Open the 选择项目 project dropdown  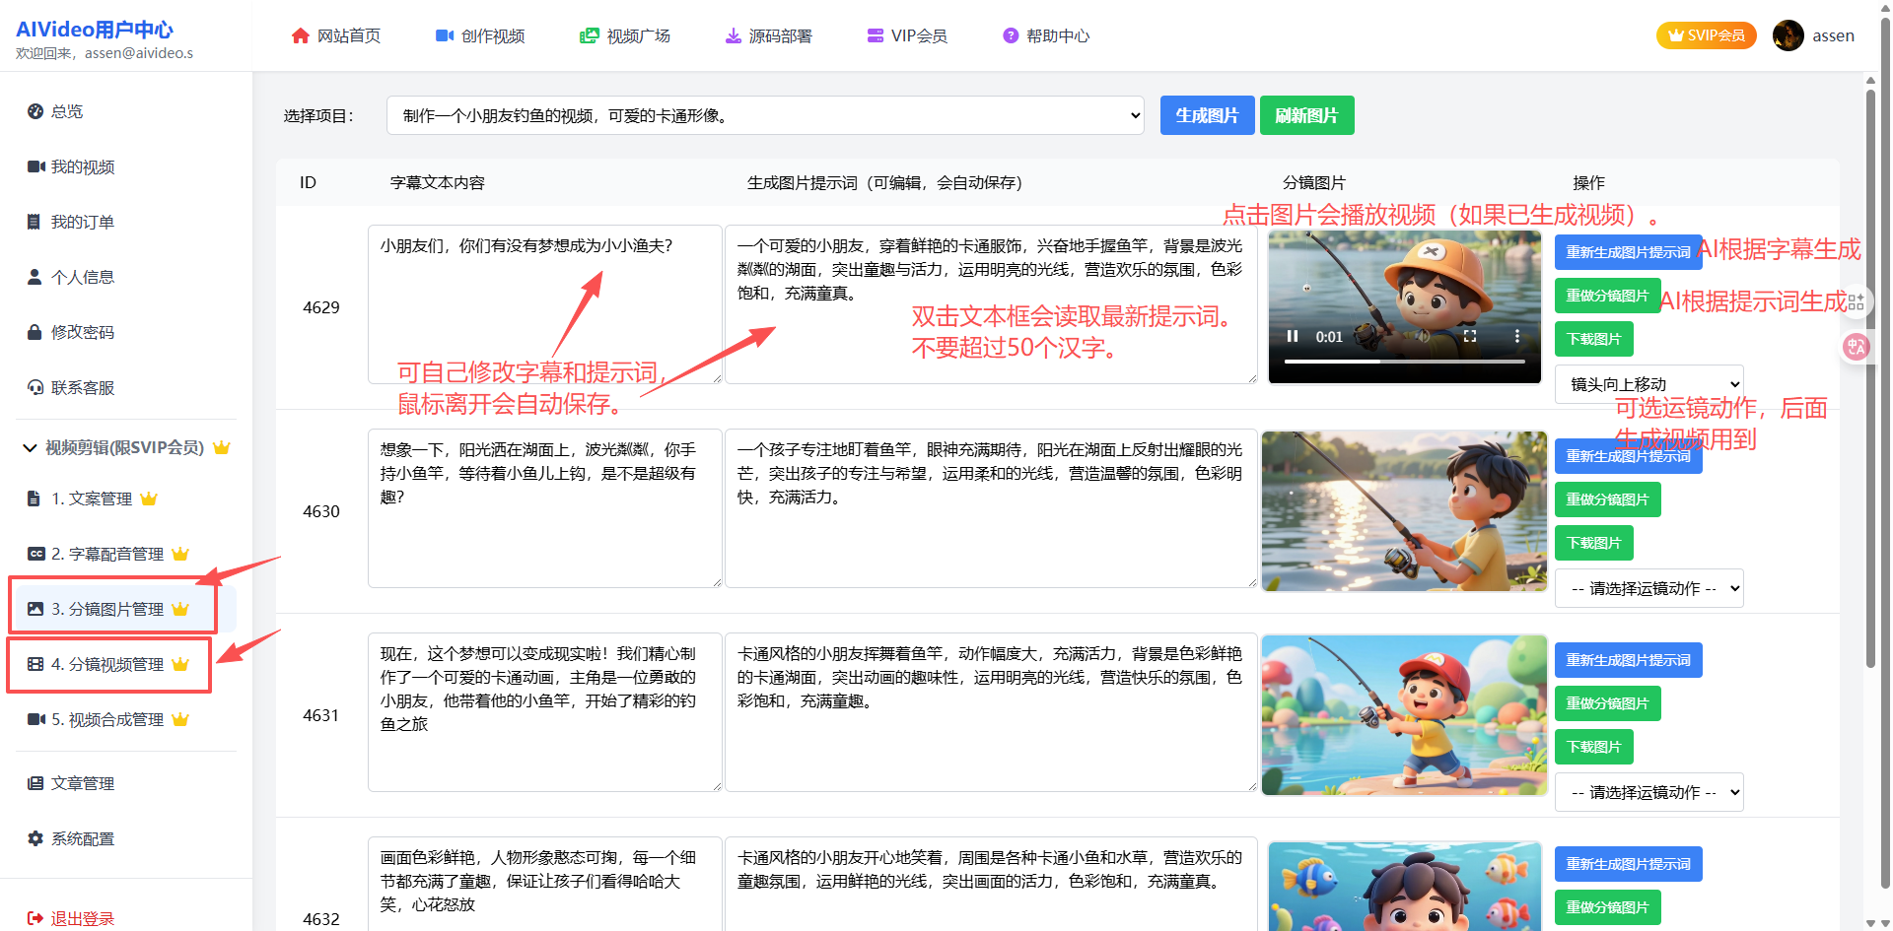click(x=765, y=115)
